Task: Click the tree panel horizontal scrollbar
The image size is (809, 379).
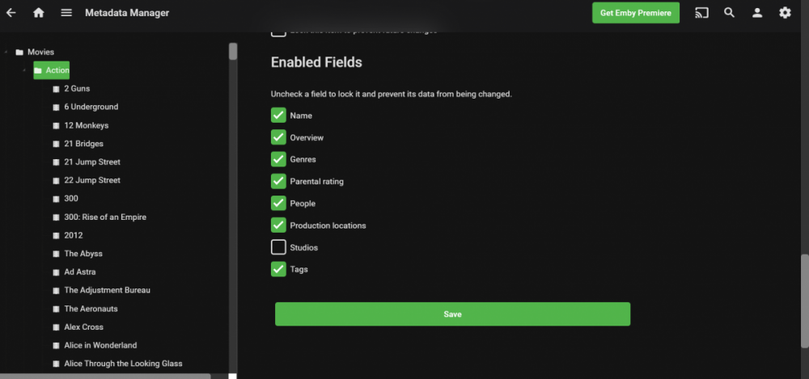Action: (105, 376)
